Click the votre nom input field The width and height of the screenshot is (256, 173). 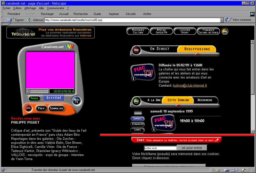pos(160,148)
